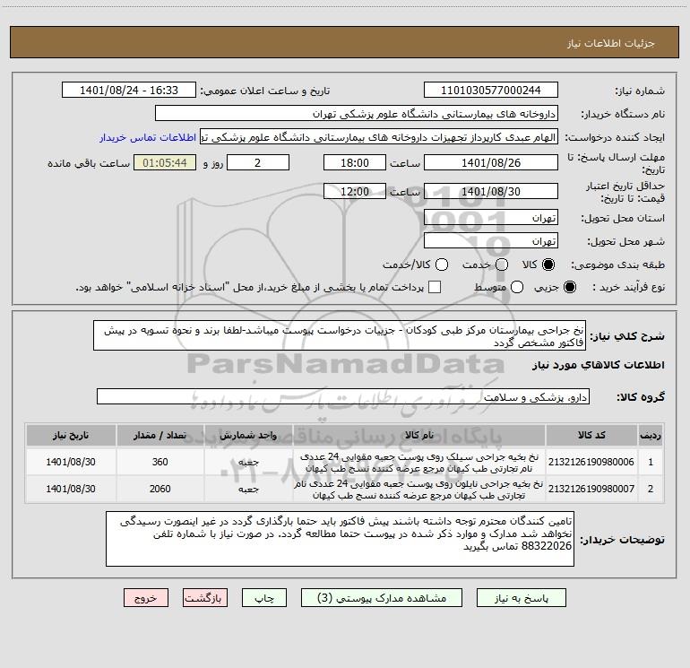Image resolution: width=690 pixels, height=668 pixels.
Task: Click the response deadline date 1401/08/26
Action: pyautogui.click(x=491, y=162)
